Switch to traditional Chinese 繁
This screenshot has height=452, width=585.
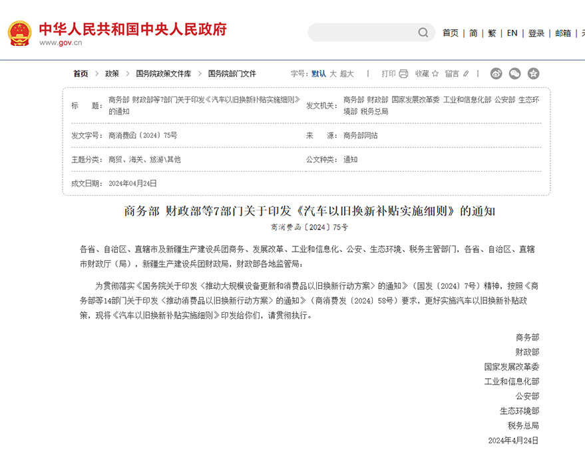[492, 33]
